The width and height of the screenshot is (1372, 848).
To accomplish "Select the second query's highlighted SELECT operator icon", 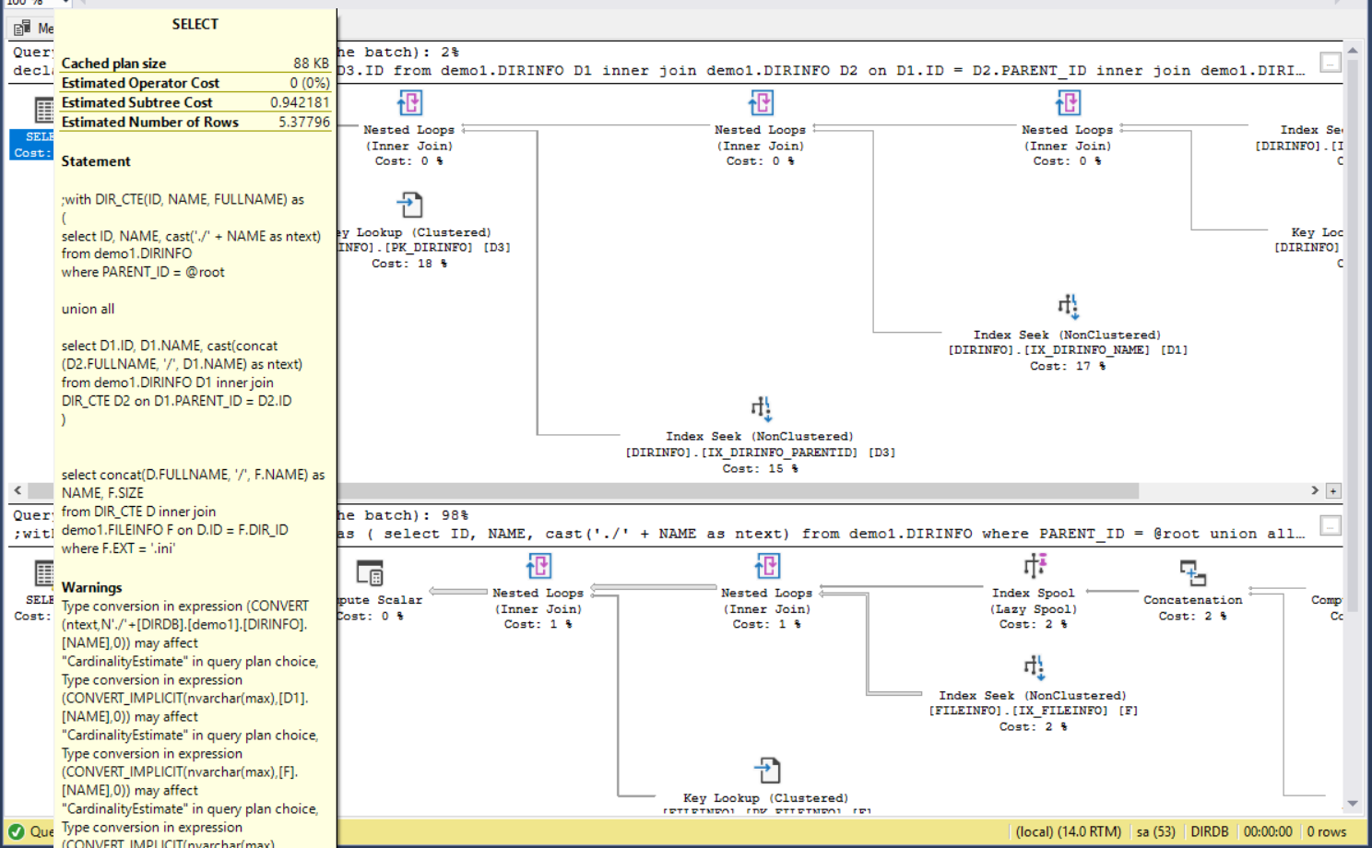I will click(x=43, y=572).
